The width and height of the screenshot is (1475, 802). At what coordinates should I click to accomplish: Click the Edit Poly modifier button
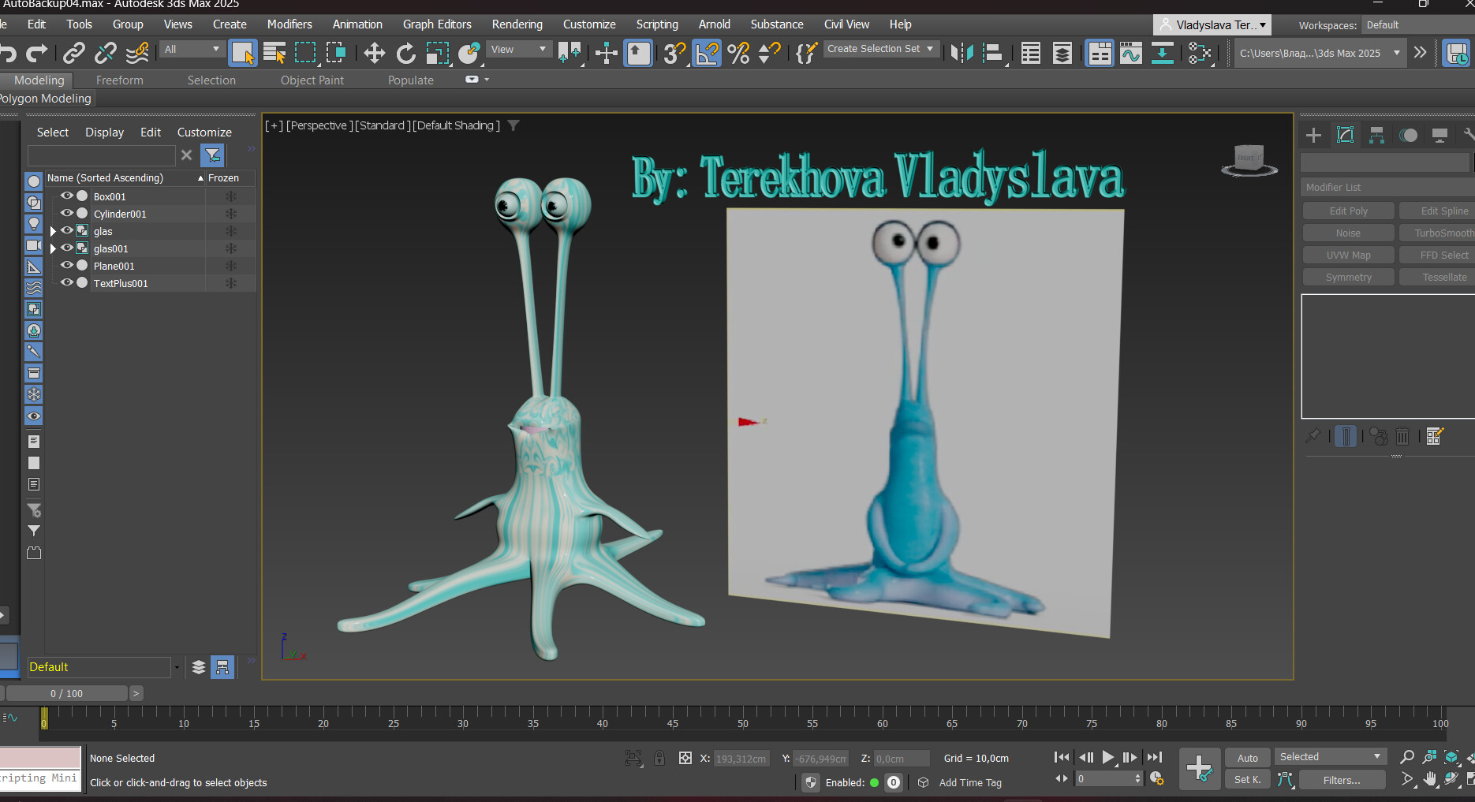coord(1348,211)
